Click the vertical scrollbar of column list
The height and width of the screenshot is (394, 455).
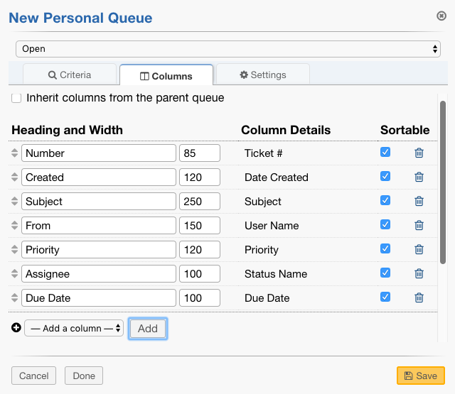443,185
